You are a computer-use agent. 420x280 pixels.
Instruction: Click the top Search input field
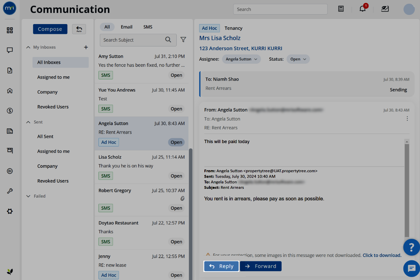[280, 9]
